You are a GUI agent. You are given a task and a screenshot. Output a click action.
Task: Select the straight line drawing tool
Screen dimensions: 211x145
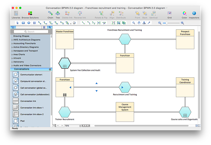pyautogui.click(x=83, y=23)
